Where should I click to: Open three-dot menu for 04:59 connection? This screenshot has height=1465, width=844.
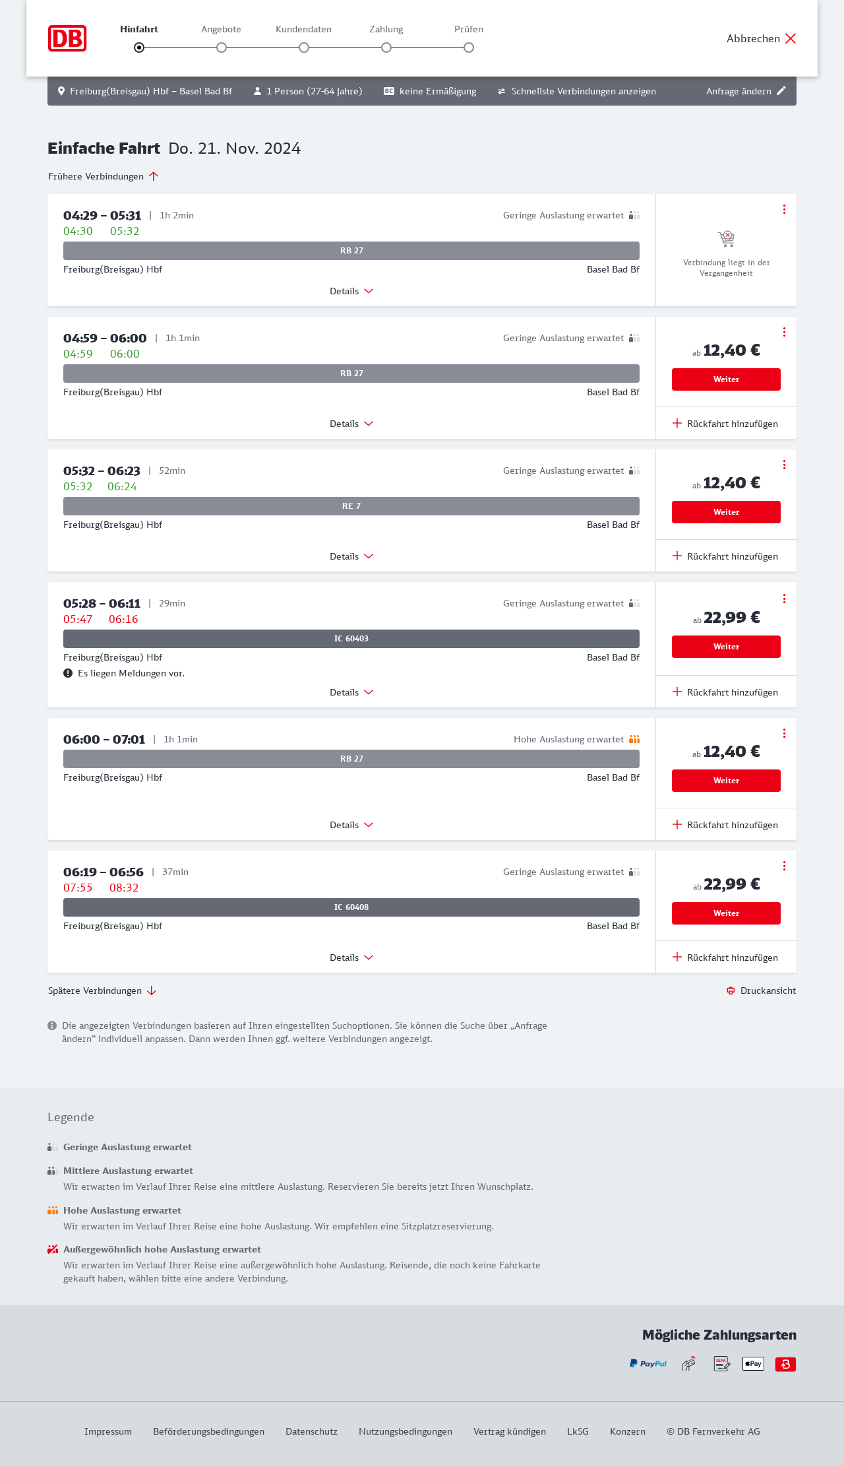(784, 332)
